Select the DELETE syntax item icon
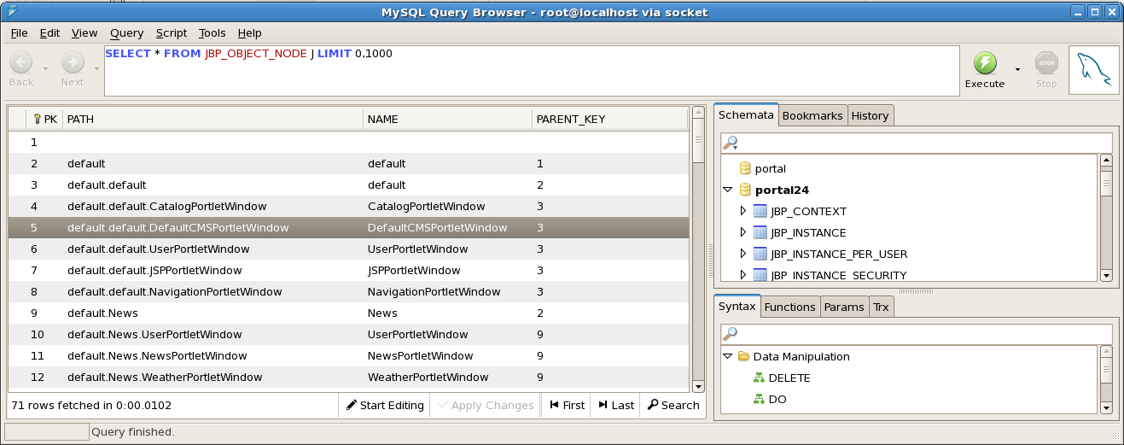The width and height of the screenshot is (1124, 445). click(758, 378)
